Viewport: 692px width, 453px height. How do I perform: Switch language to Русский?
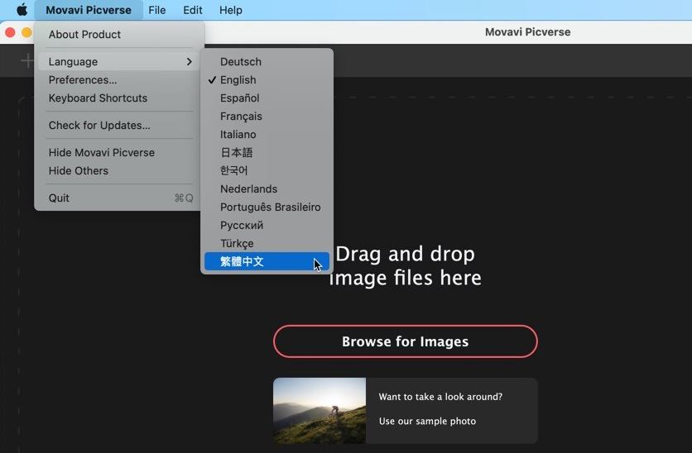tap(267, 225)
